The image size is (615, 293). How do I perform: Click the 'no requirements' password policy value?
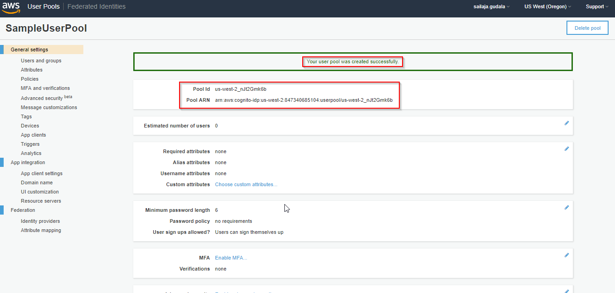pyautogui.click(x=234, y=221)
